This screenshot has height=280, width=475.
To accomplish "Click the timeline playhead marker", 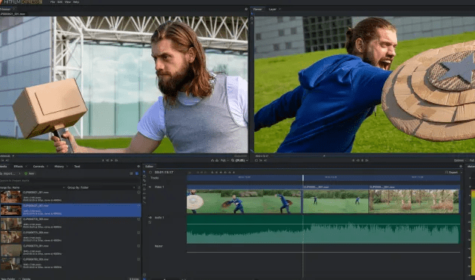I will [303, 178].
